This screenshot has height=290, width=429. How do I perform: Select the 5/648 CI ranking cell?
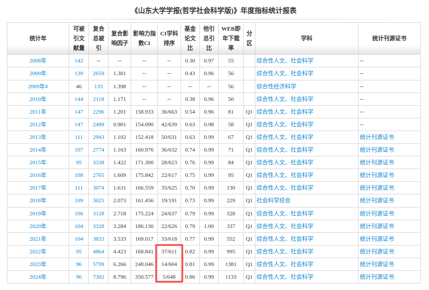169,277
